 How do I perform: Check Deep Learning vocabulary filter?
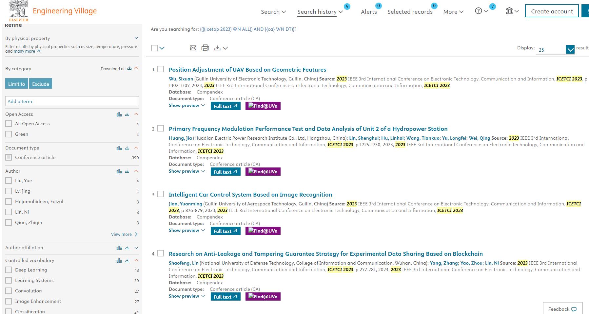coord(9,270)
